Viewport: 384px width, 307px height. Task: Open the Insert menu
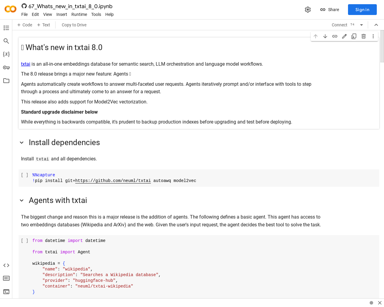62,14
